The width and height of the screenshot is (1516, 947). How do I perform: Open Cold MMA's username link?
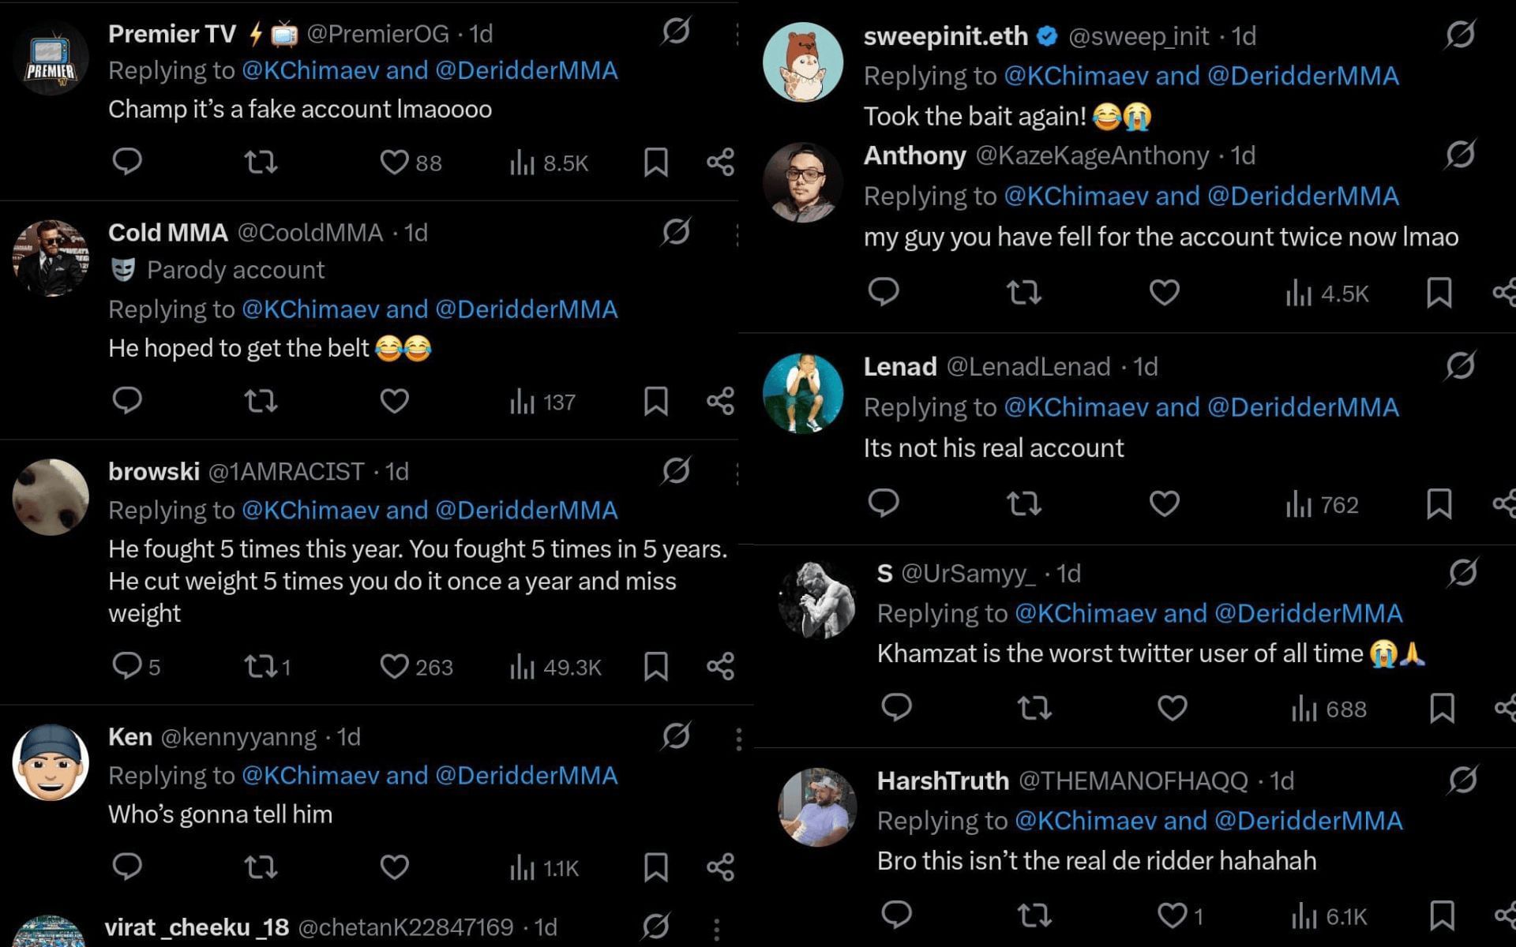(x=167, y=232)
